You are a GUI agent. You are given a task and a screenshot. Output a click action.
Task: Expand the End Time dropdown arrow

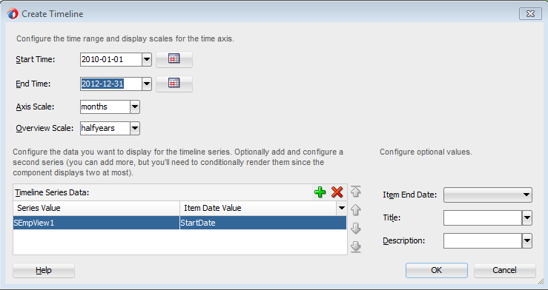[x=147, y=84]
